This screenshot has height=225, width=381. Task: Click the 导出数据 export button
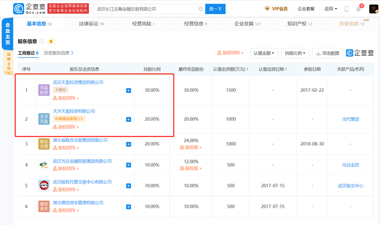point(328,53)
